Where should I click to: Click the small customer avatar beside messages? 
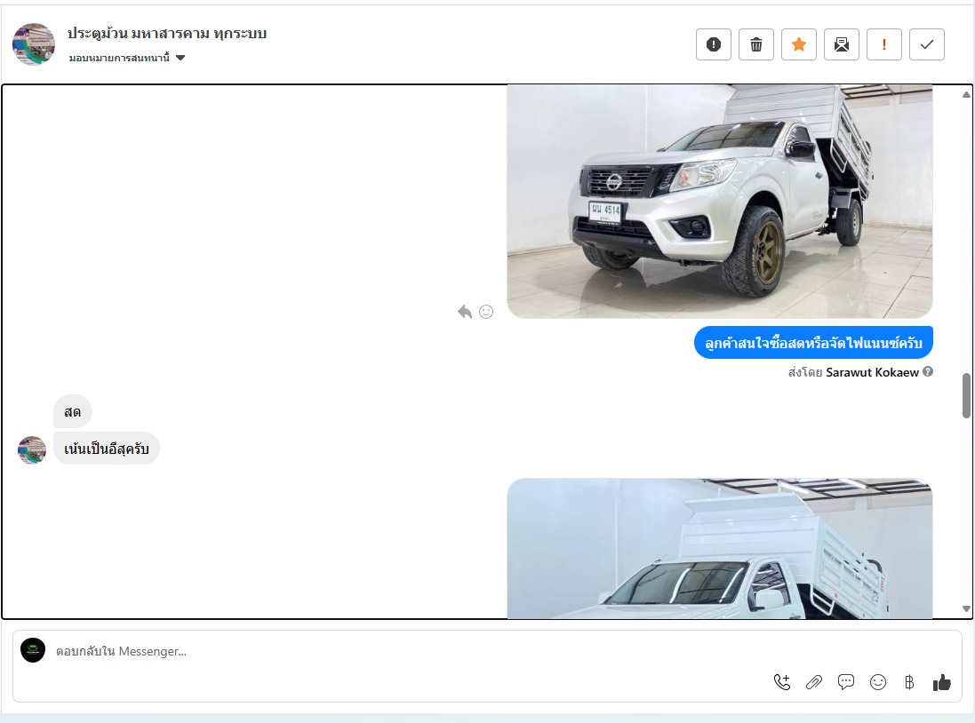[32, 450]
